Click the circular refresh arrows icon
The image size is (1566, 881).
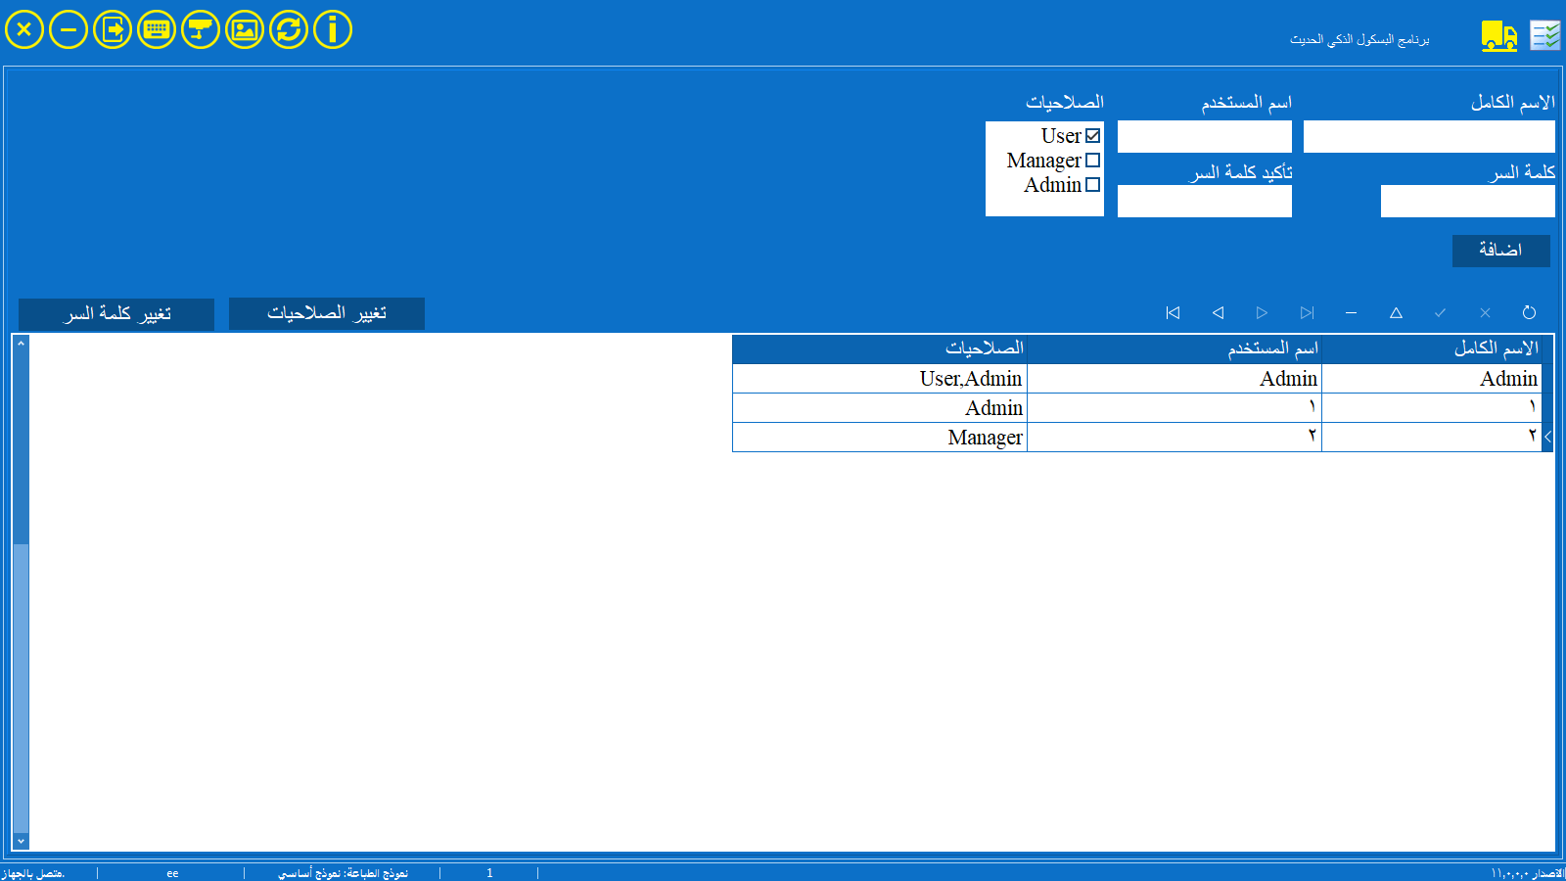pos(289,29)
